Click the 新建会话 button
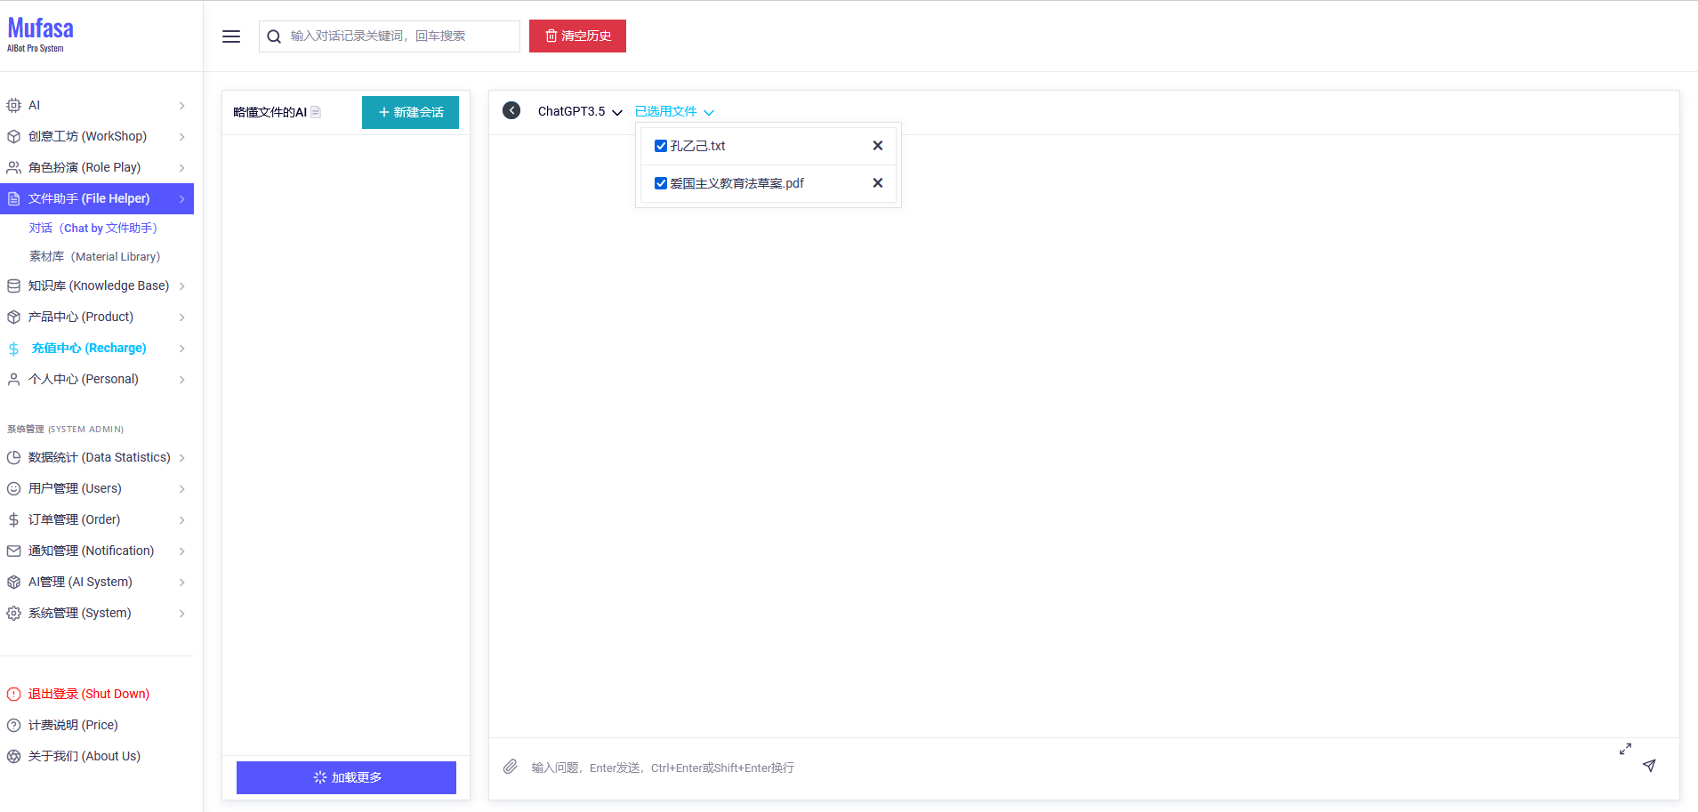Image resolution: width=1698 pixels, height=812 pixels. 410,112
